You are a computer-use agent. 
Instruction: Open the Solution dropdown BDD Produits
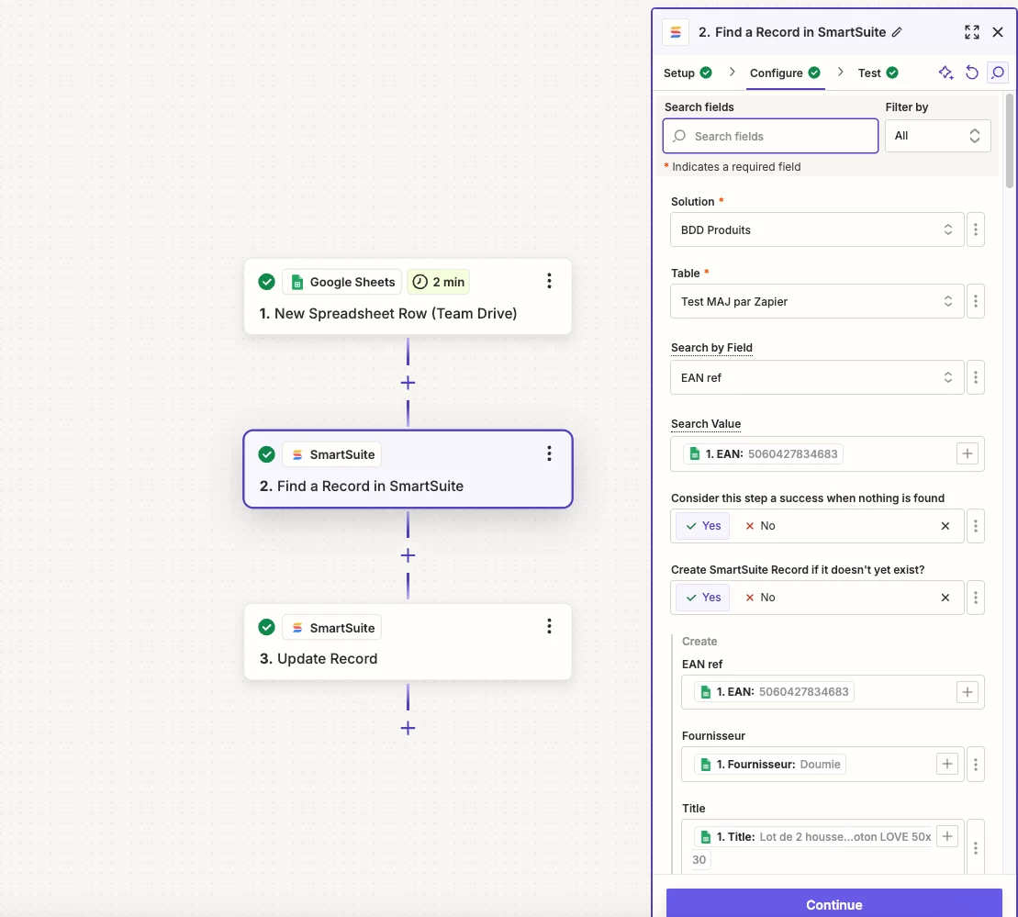817,229
